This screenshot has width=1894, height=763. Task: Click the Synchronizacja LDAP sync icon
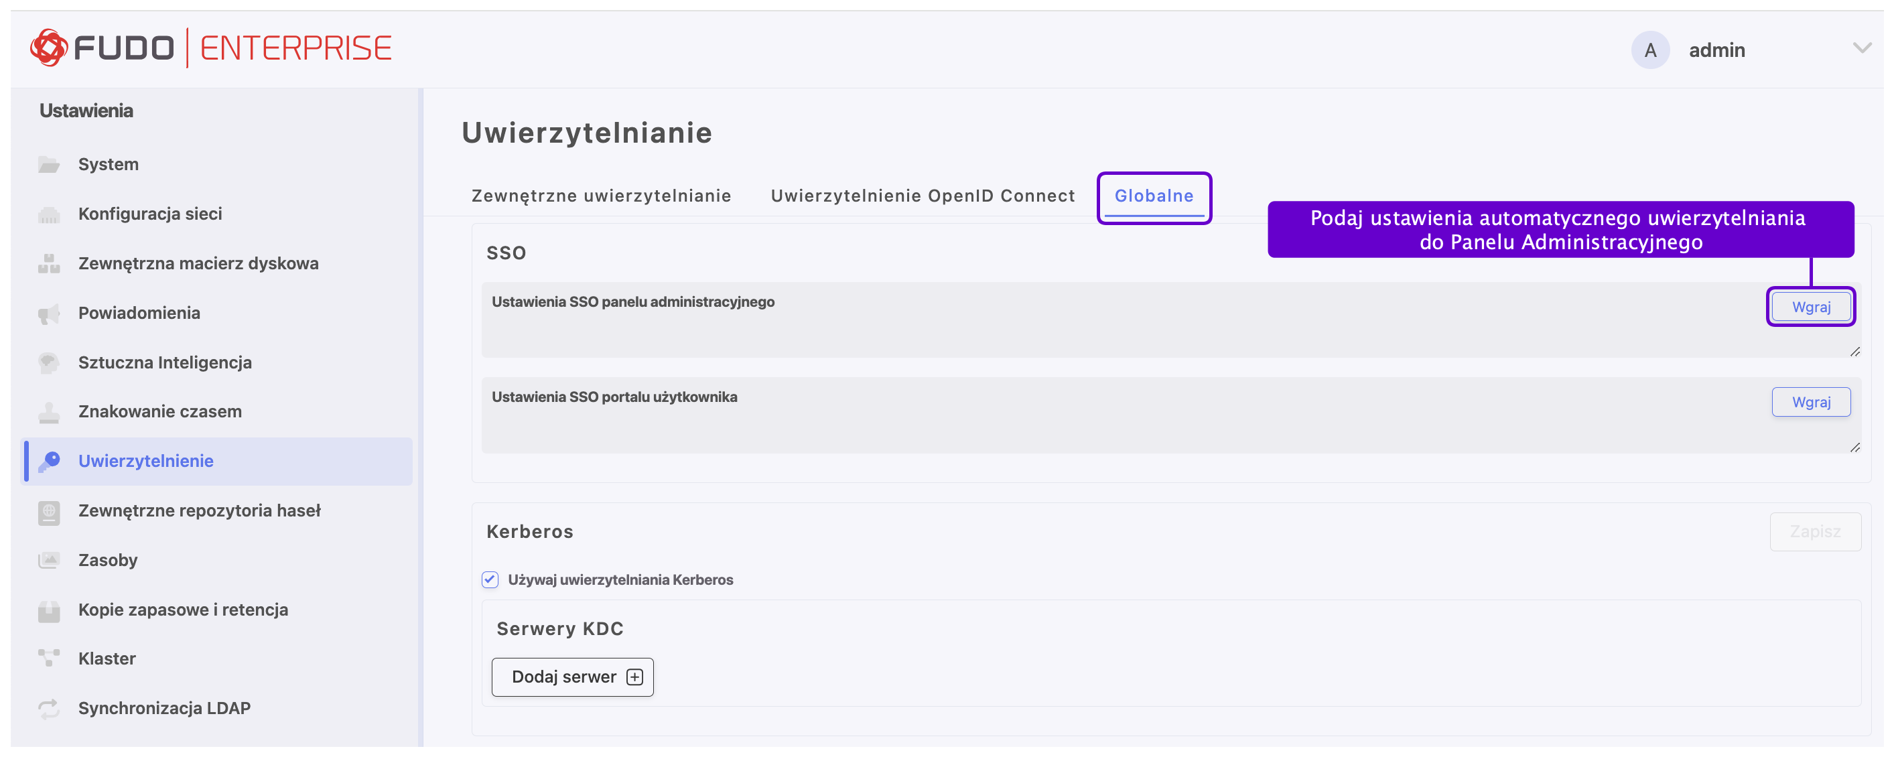pos(48,708)
